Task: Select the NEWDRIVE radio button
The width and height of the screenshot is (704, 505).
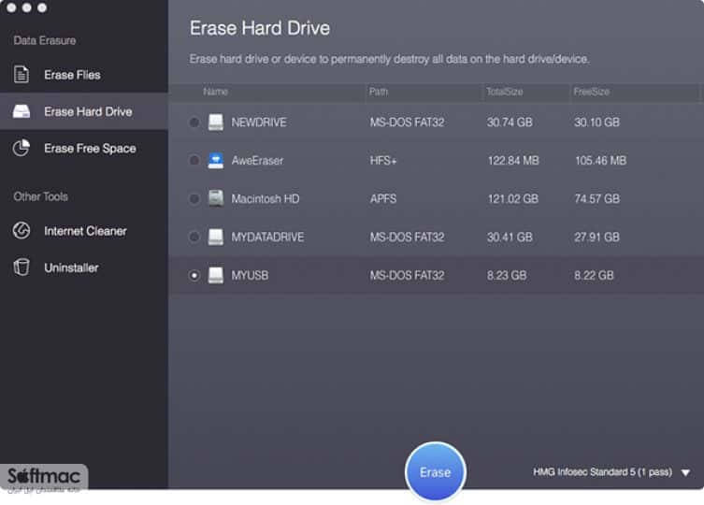Action: pyautogui.click(x=194, y=123)
